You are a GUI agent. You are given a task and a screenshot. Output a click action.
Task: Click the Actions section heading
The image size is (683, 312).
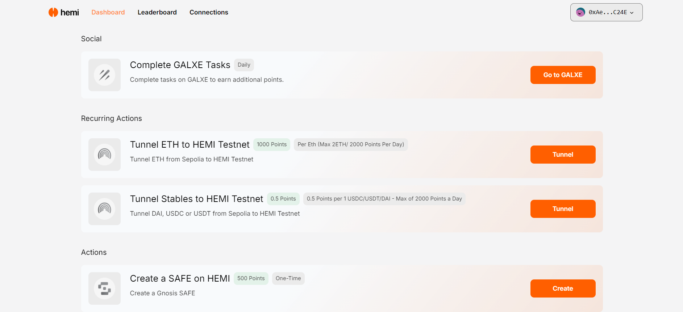click(x=94, y=252)
